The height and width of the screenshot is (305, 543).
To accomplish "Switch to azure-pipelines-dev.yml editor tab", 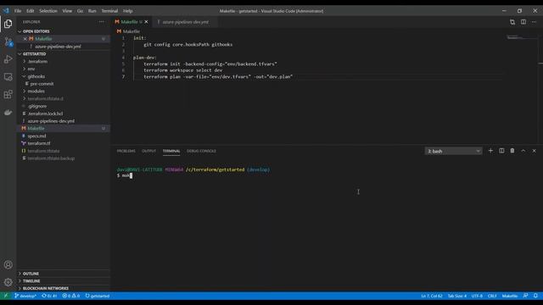I will pyautogui.click(x=186, y=22).
